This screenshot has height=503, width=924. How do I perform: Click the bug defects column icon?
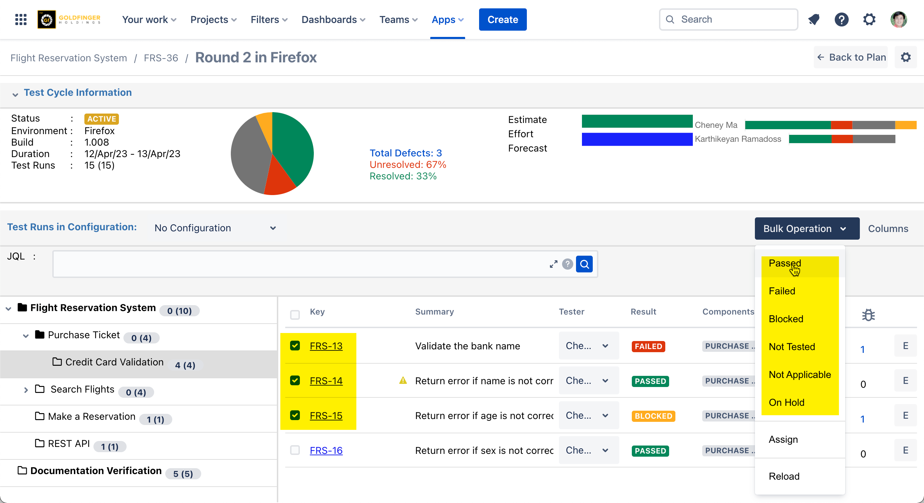tap(868, 315)
